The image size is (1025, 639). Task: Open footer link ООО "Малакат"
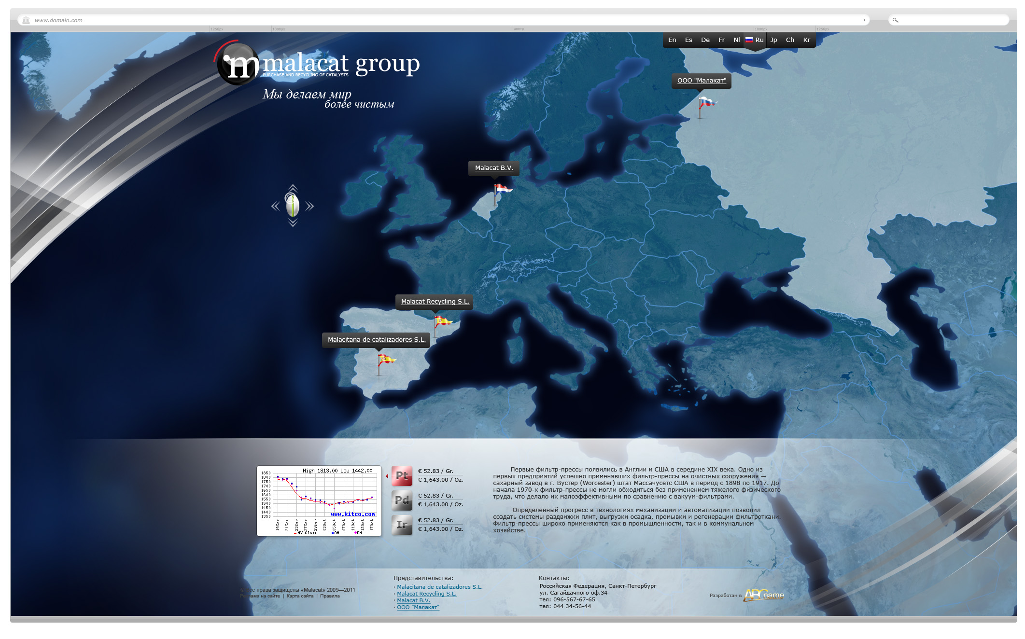pos(418,607)
